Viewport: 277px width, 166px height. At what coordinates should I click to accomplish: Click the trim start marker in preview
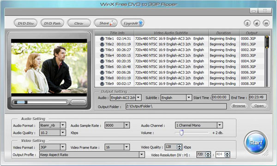[x=16, y=102]
